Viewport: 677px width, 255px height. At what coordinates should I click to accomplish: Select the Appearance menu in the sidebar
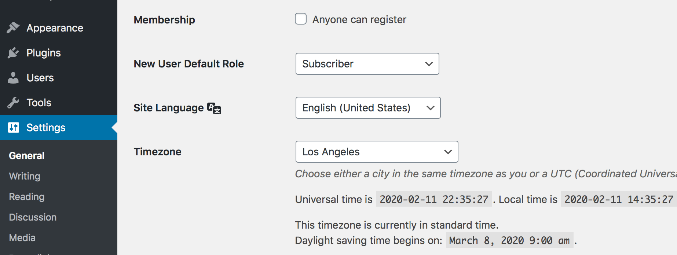(x=54, y=27)
